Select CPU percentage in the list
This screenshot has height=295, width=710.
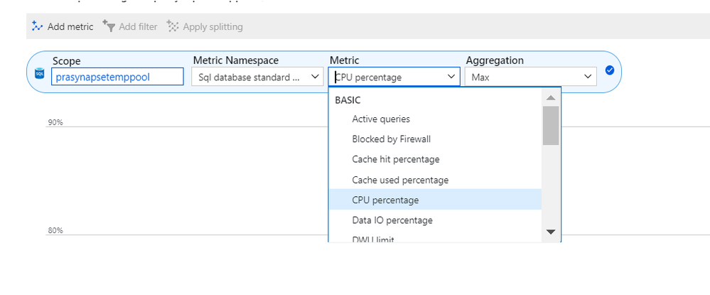[x=385, y=200]
